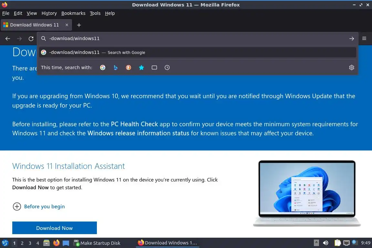Click the removable media tray icon
Viewport: 372px width, 248px height.
pyautogui.click(x=316, y=243)
